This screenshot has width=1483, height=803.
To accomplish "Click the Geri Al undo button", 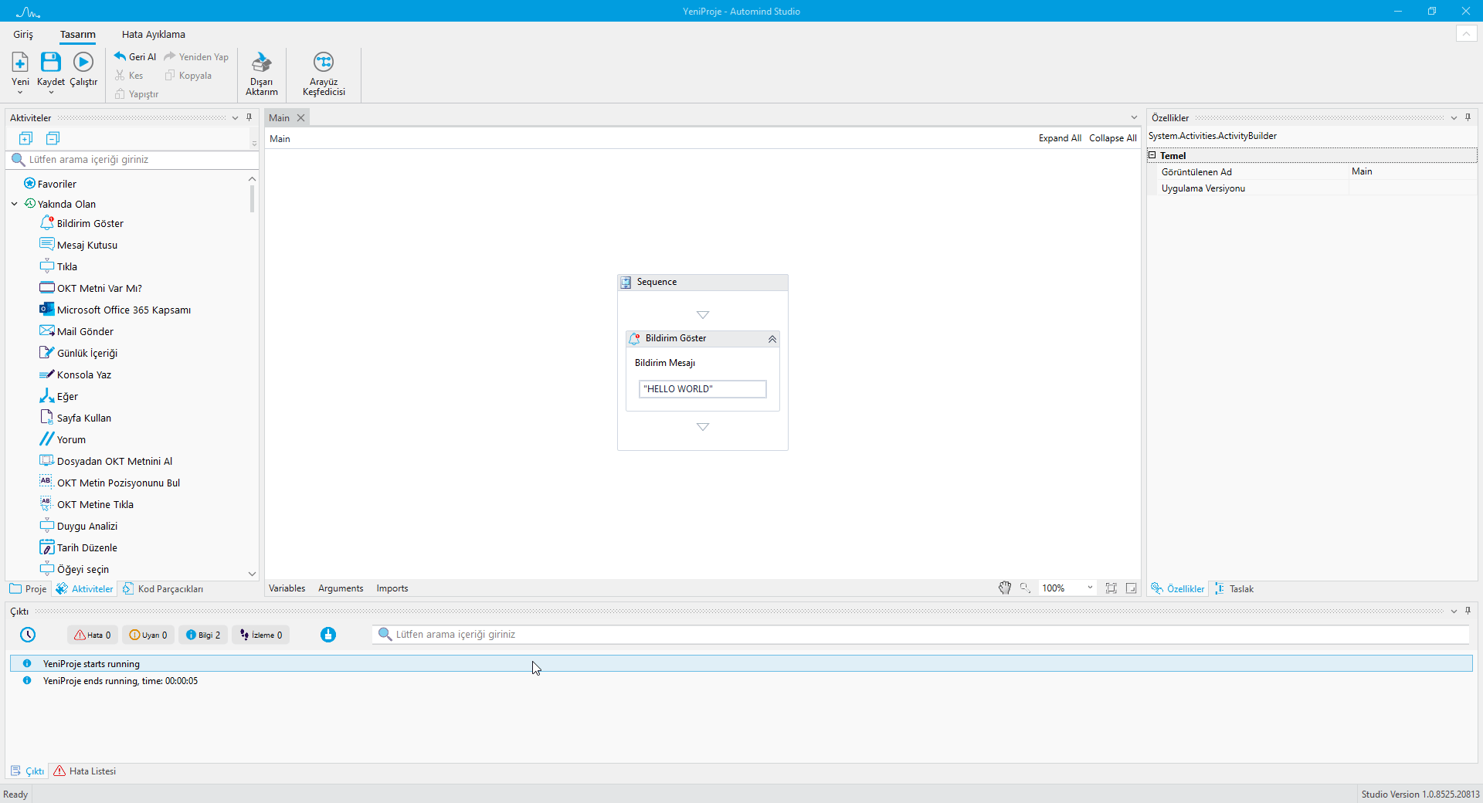I will [x=135, y=56].
